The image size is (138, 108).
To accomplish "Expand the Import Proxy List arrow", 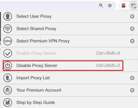I will coord(132,78).
